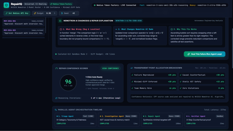Click the sparkle icon on Heal This Failure
233x131 pixels.
click(x=188, y=54)
